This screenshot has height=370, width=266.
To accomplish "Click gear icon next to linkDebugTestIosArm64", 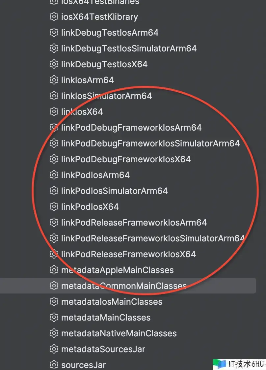I will tap(54, 33).
